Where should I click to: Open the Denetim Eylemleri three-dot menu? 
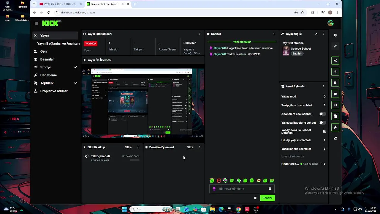click(199, 147)
